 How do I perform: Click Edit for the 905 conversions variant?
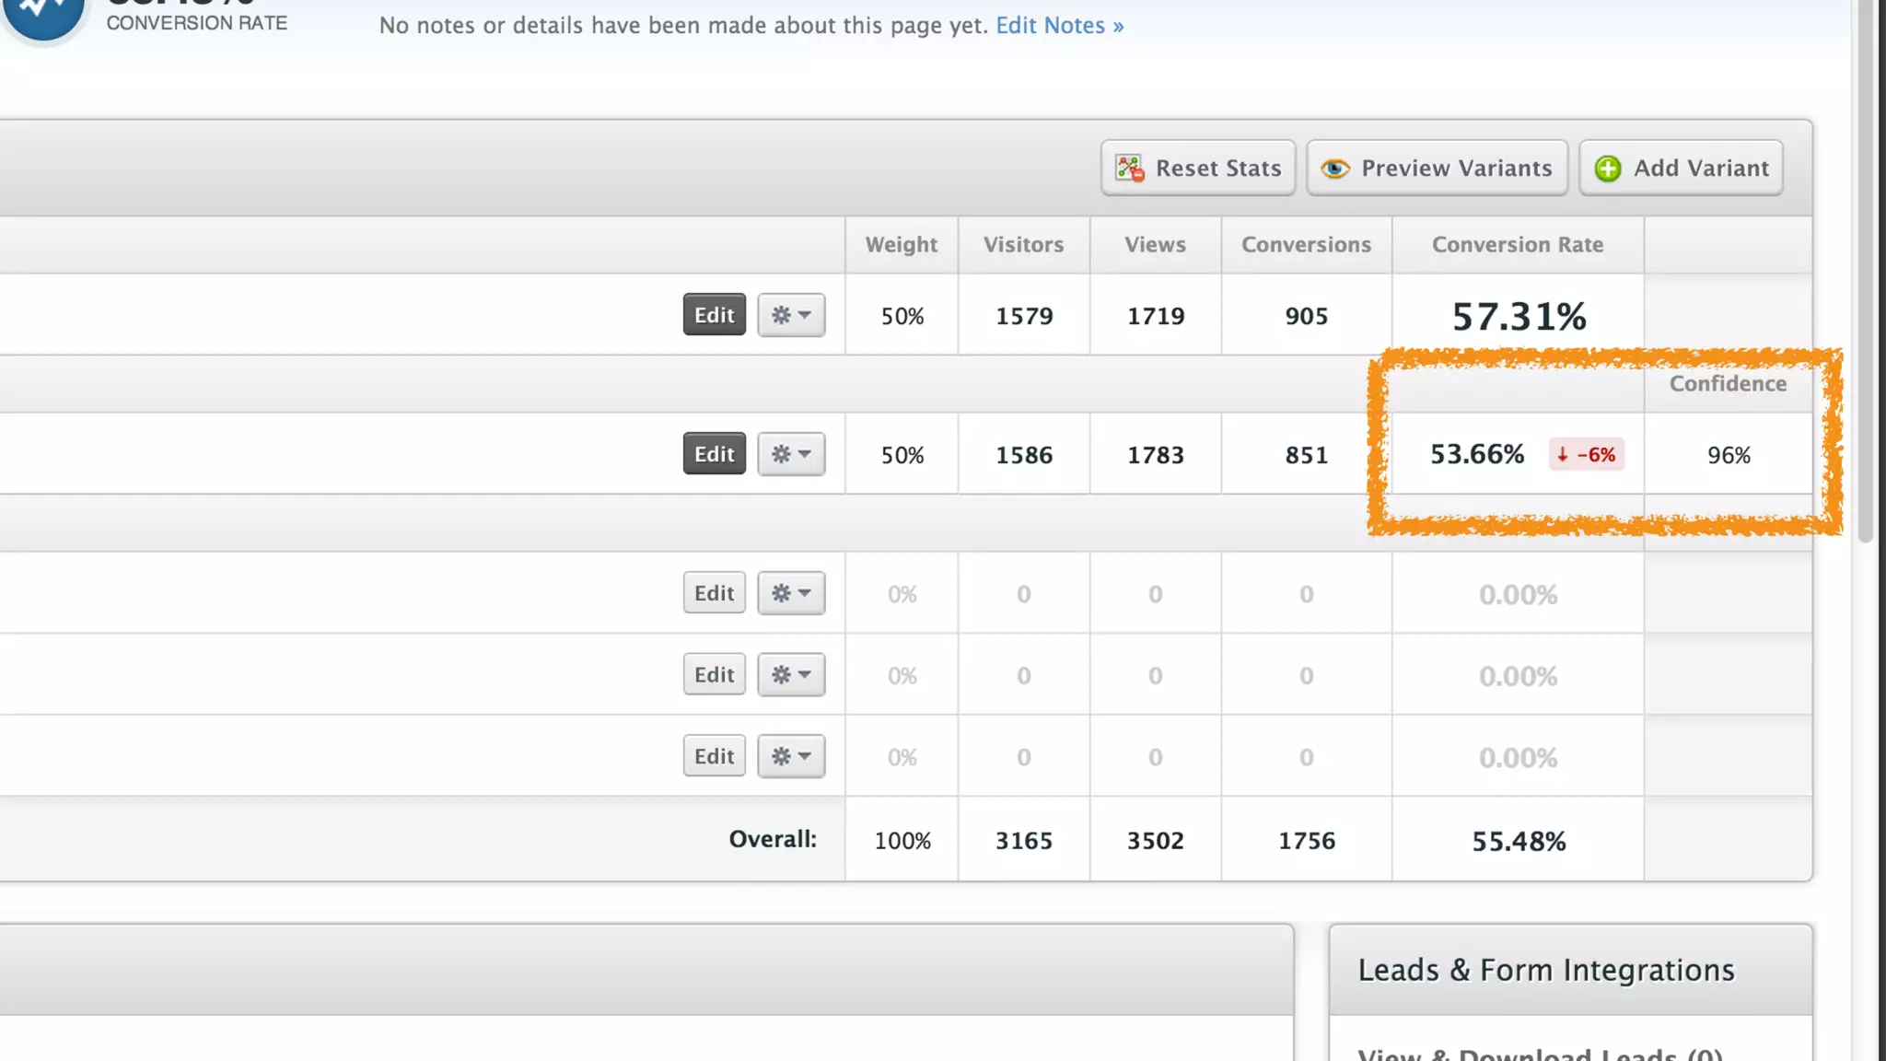coord(714,315)
